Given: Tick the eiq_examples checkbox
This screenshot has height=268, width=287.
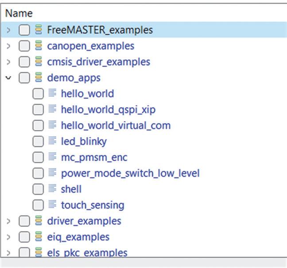Looking at the screenshot, I should point(24,237).
